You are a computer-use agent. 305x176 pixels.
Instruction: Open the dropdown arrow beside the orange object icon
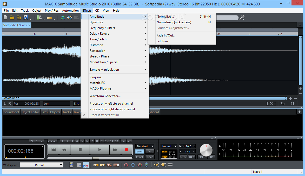pos(54,19)
